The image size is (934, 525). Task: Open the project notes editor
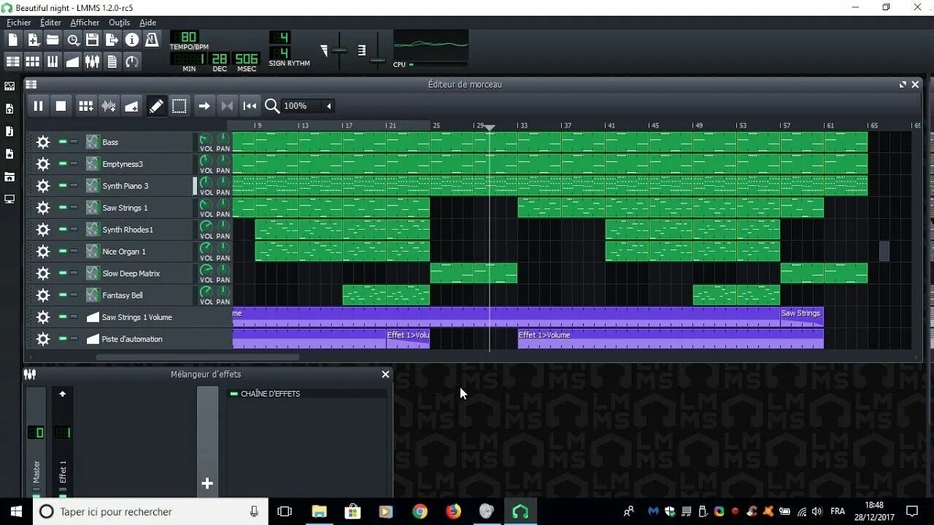click(x=112, y=61)
